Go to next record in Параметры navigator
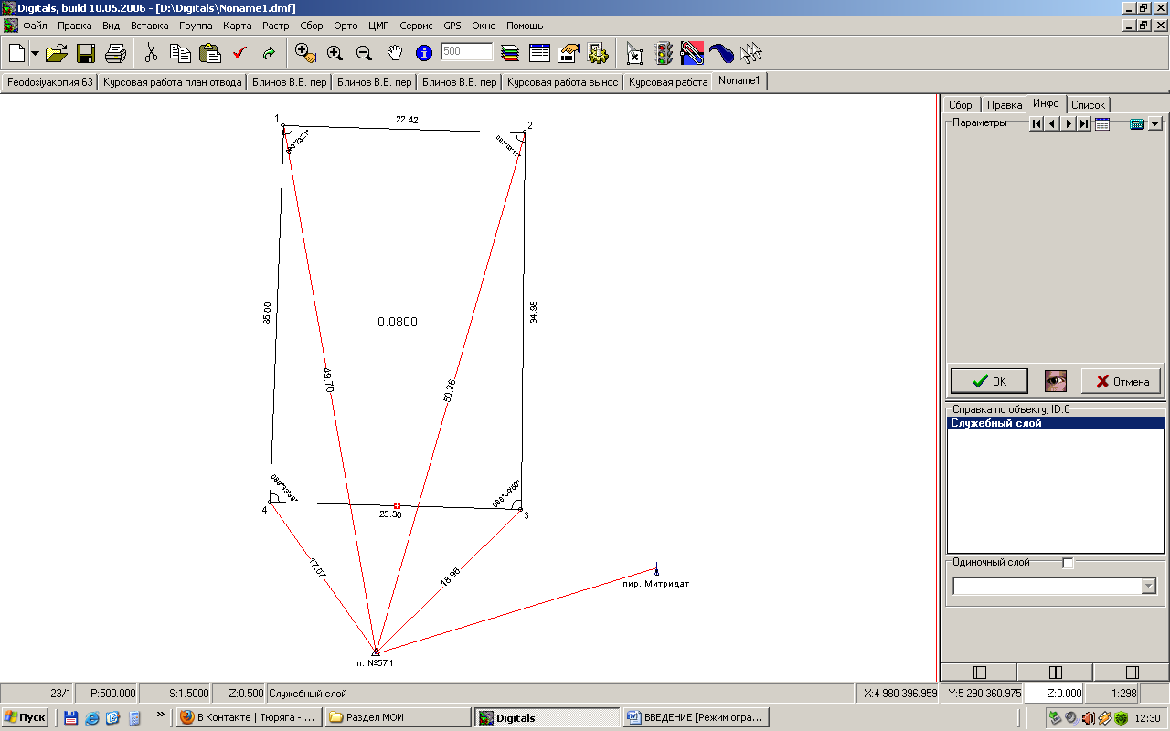The width and height of the screenshot is (1170, 731). (x=1068, y=123)
